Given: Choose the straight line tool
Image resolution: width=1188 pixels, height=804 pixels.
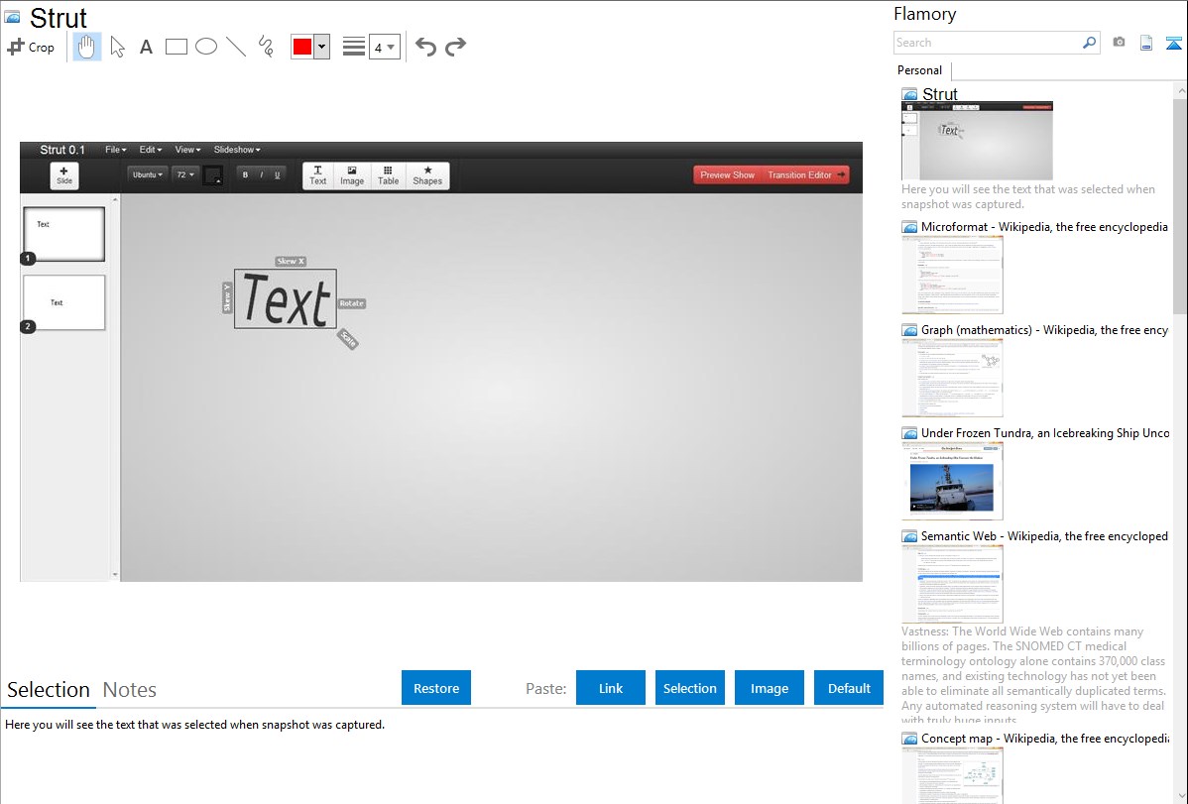Looking at the screenshot, I should click(x=236, y=47).
